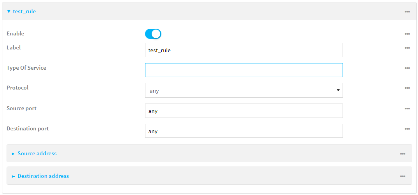Open the ellipsis menu beside Enable

click(407, 34)
